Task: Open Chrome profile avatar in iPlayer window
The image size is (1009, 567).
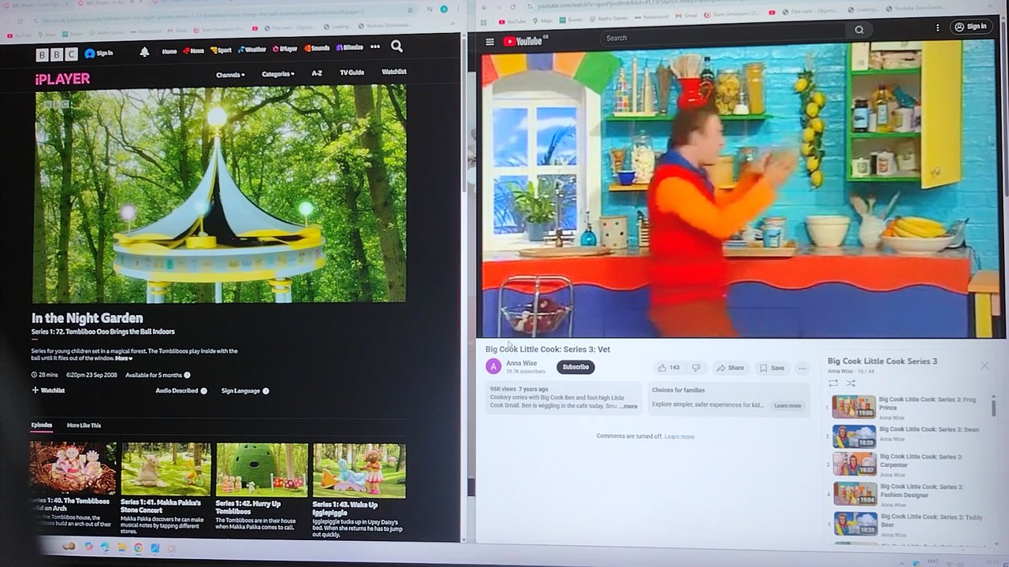Action: (443, 9)
